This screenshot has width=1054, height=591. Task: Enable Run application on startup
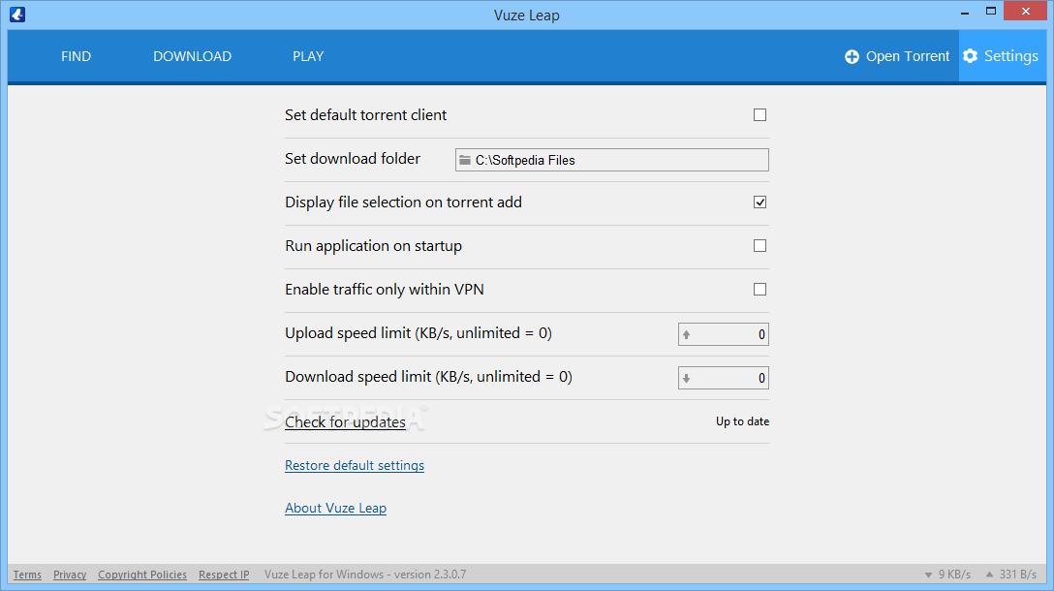click(759, 246)
